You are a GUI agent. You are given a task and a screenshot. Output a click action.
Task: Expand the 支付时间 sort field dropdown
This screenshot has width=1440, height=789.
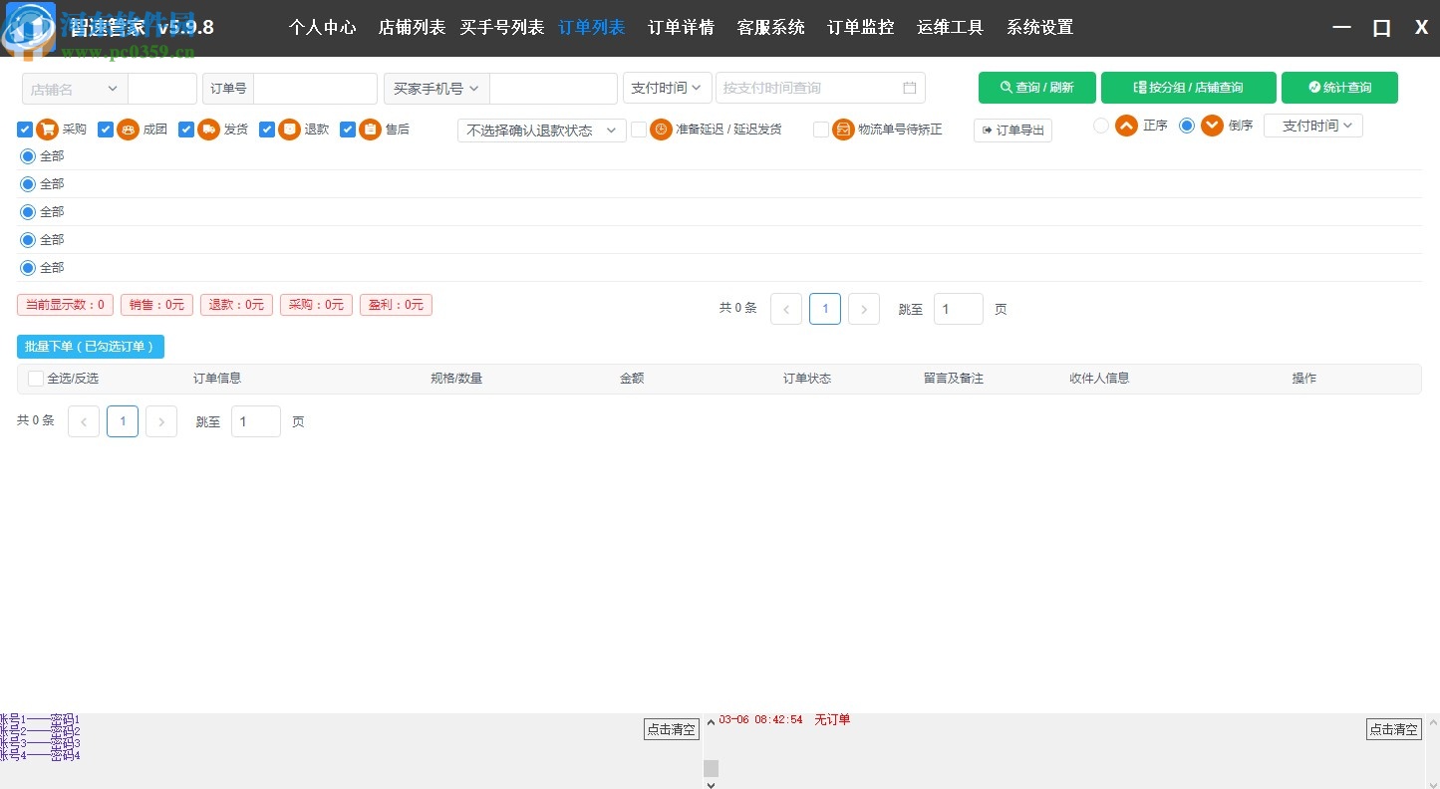coord(1313,125)
